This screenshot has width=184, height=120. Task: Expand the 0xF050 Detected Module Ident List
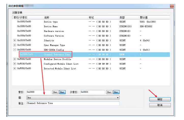pos(15,69)
